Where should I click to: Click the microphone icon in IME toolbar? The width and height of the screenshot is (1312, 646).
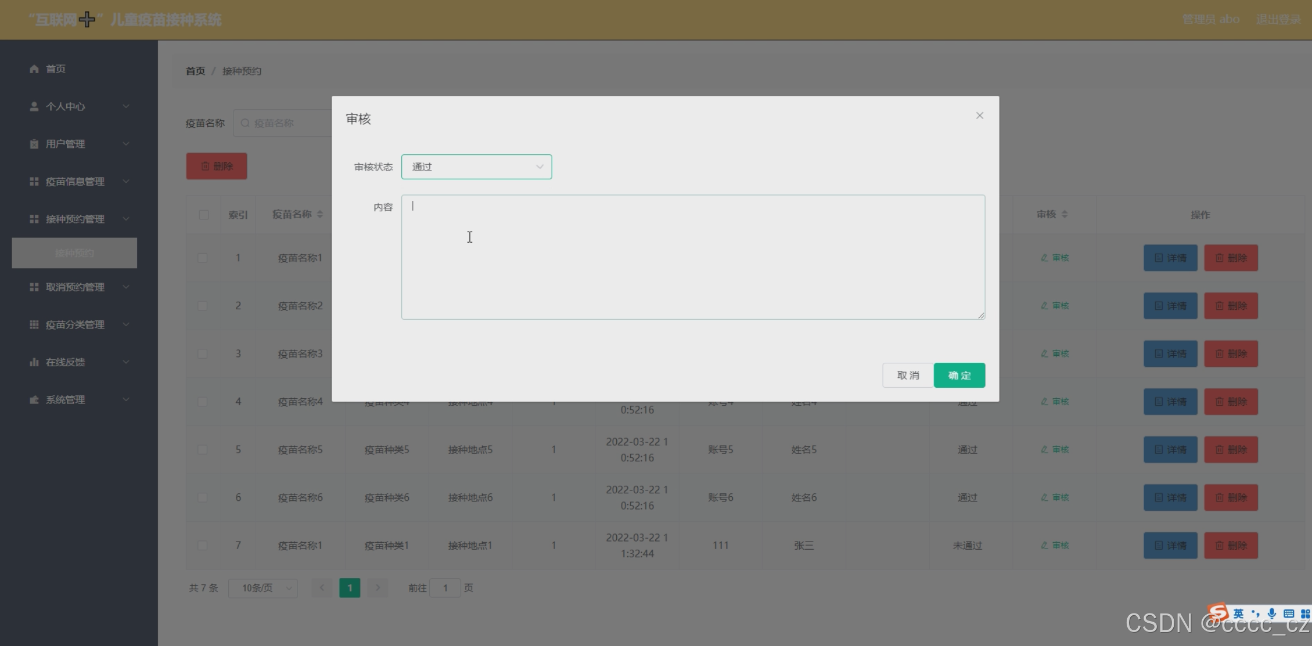[1271, 613]
